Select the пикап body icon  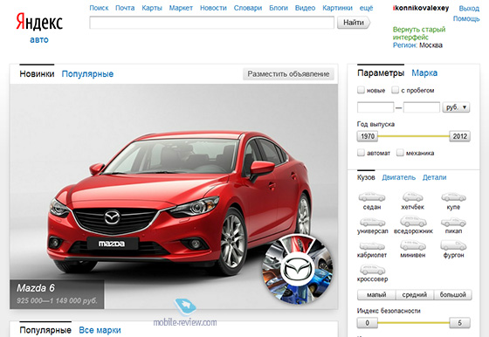tap(453, 223)
